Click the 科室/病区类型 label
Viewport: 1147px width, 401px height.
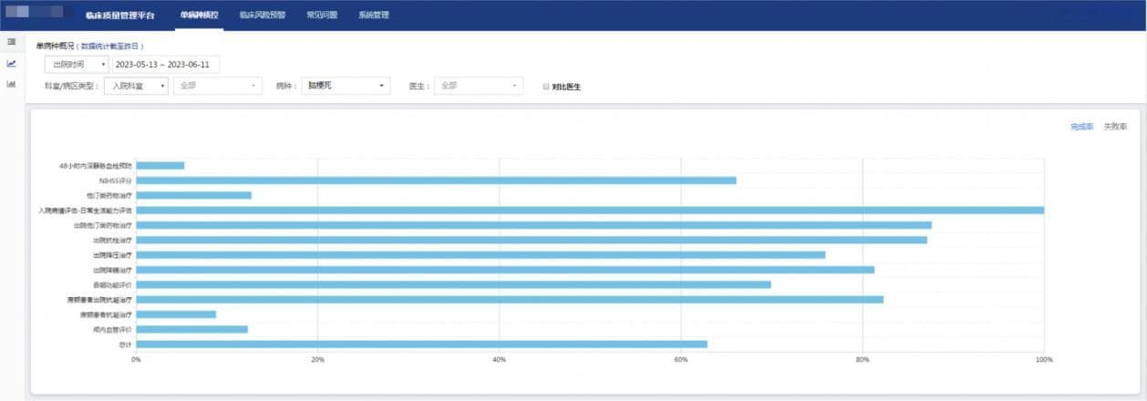click(x=71, y=86)
